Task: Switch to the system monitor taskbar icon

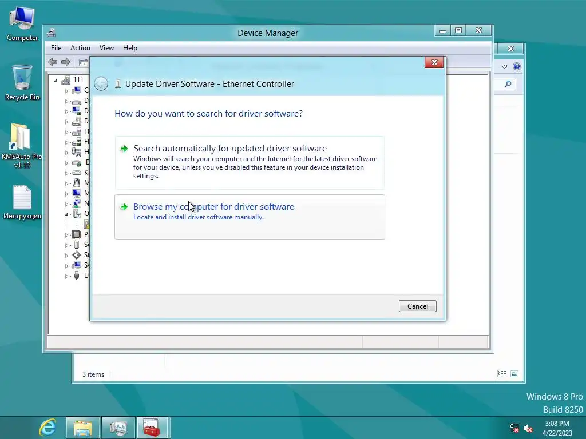Action: 118,428
